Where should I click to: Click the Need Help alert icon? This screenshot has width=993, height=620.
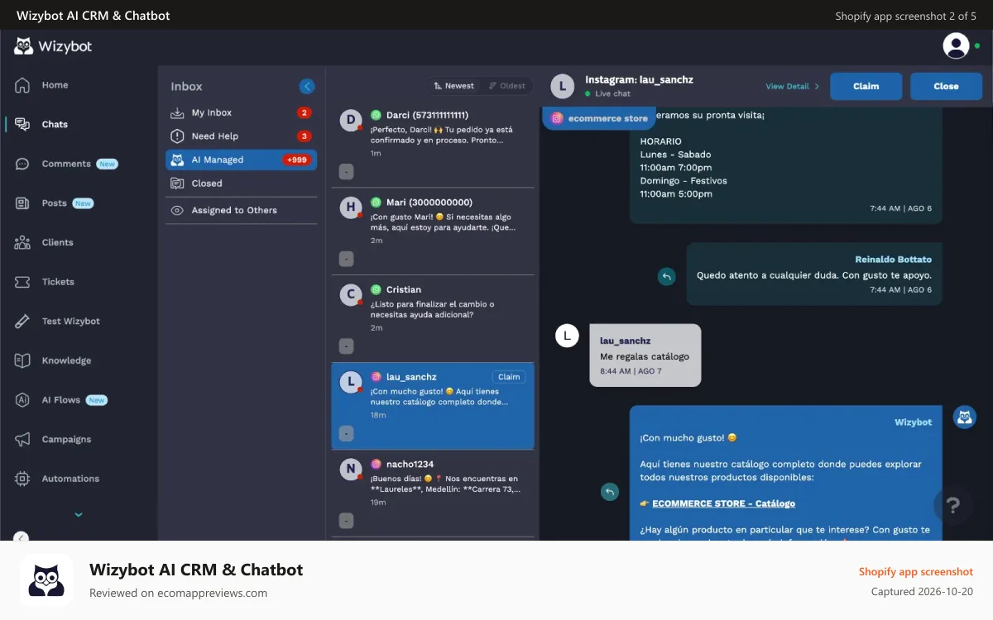[x=177, y=136]
